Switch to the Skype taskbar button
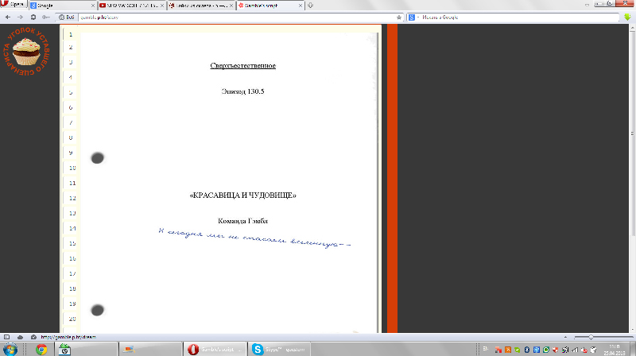The image size is (636, 356). (278, 349)
